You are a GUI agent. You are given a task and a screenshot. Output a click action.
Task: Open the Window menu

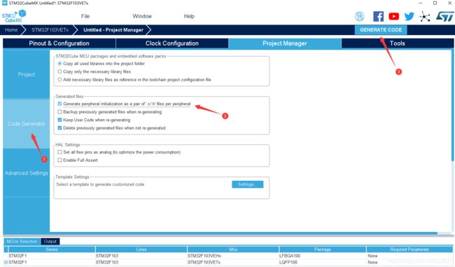(142, 16)
